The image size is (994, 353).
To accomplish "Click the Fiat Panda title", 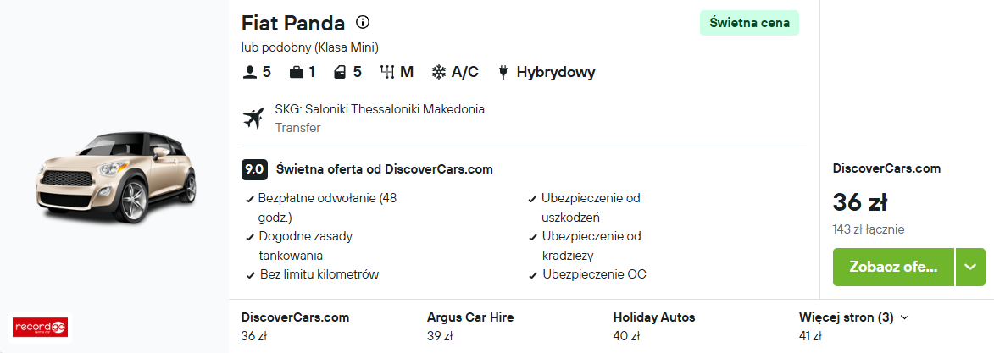I will [293, 24].
